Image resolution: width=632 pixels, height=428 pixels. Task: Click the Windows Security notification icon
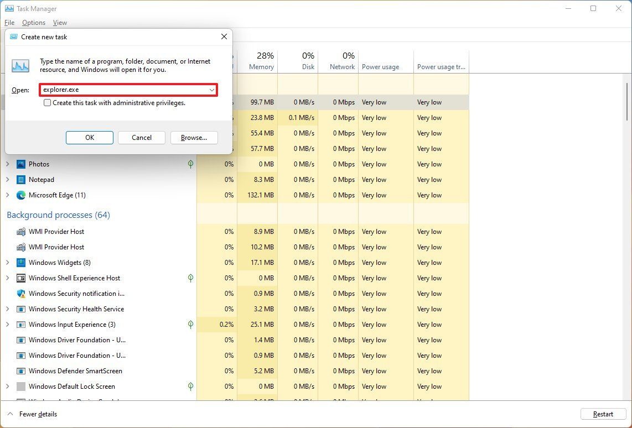click(21, 293)
